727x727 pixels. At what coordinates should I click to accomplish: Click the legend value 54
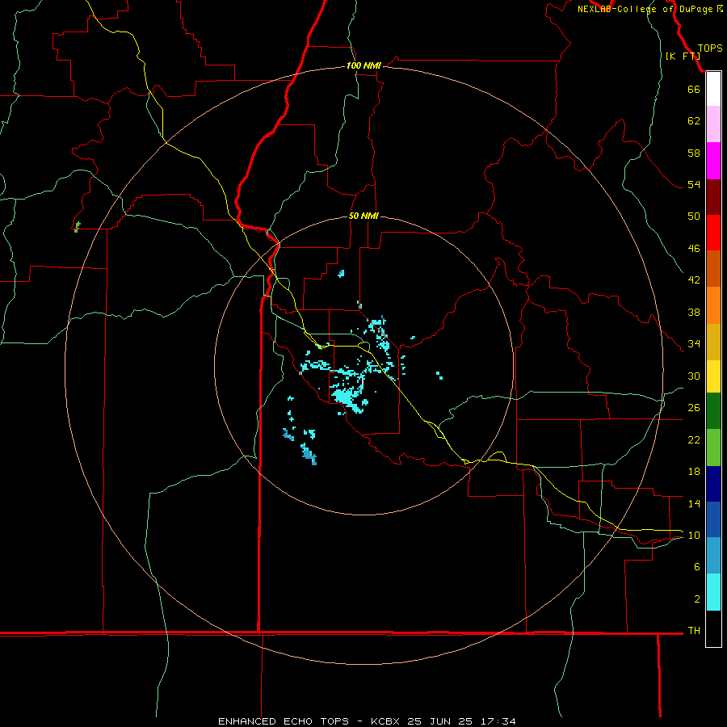[694, 184]
